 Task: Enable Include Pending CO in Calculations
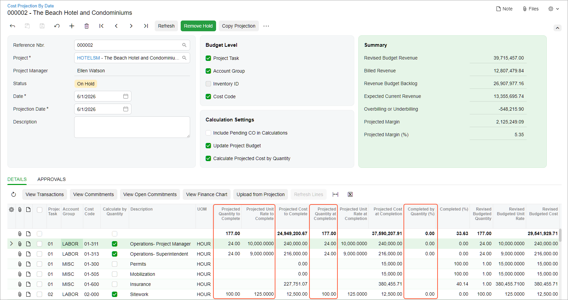point(208,133)
